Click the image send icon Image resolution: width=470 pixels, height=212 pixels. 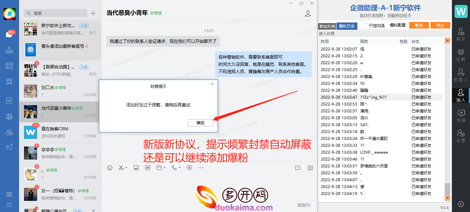click(x=136, y=168)
